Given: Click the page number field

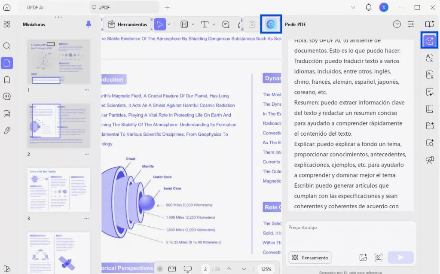Looking at the screenshot, I should tap(205, 269).
